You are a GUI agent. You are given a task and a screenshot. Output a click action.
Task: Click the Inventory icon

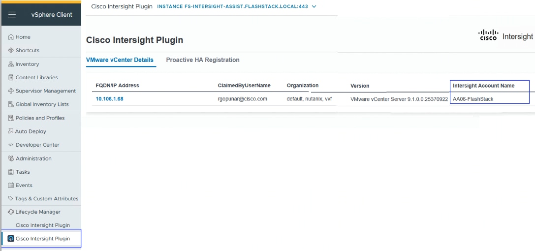pos(11,64)
